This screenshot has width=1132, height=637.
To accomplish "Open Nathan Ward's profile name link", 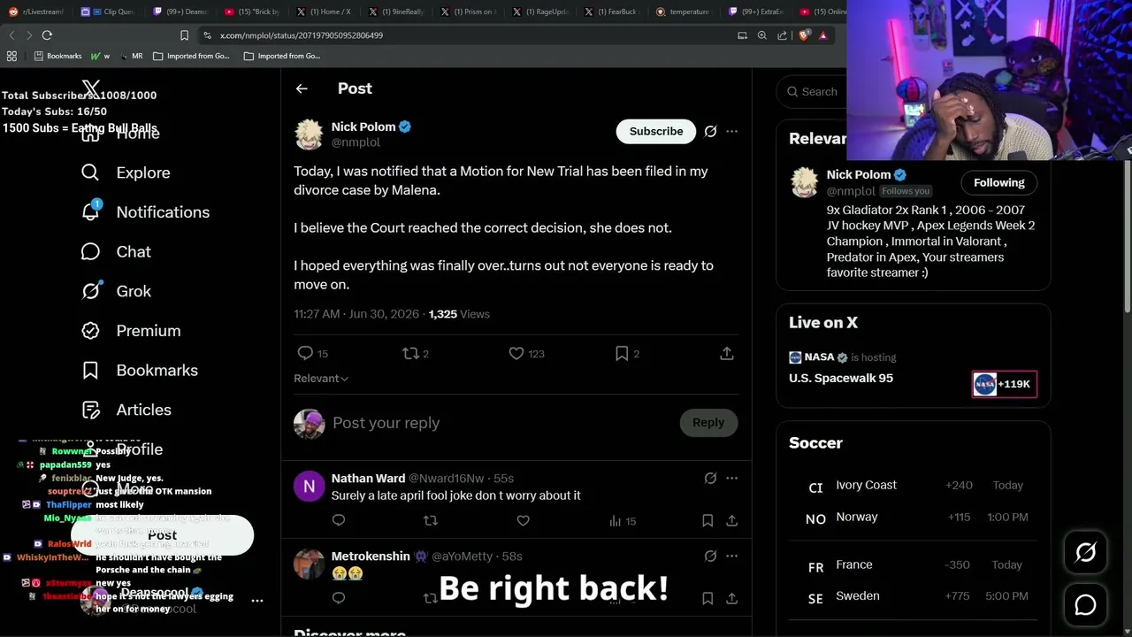I will coord(368,479).
